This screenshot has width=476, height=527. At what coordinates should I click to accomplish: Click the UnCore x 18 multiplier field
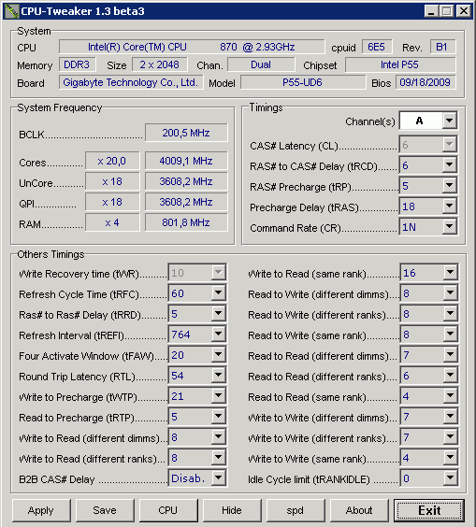click(112, 181)
